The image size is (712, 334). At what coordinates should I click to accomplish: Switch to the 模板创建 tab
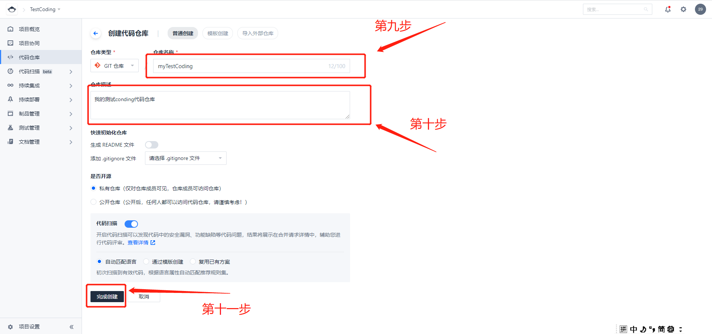(218, 33)
